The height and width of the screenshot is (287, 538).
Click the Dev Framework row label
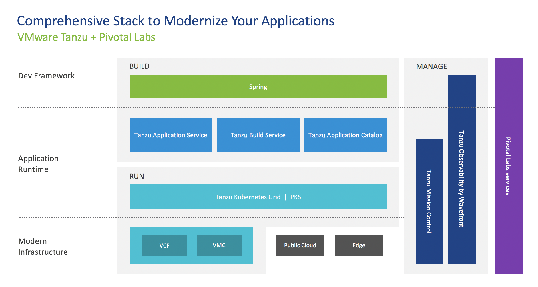point(46,76)
